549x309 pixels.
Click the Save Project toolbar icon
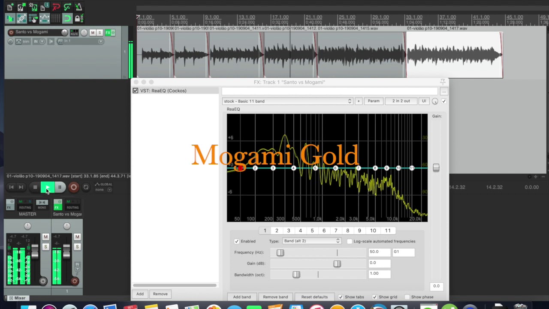33,7
